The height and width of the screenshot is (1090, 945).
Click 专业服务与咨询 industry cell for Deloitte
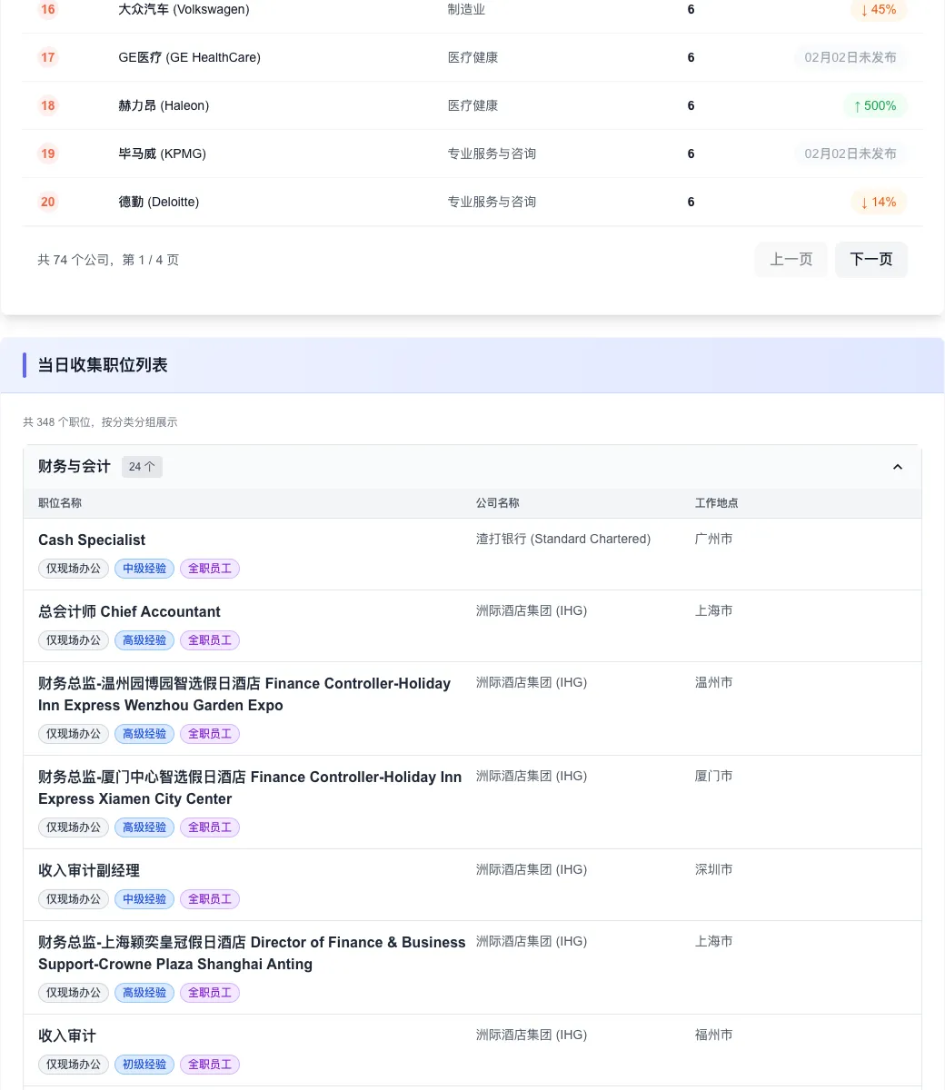tap(492, 202)
